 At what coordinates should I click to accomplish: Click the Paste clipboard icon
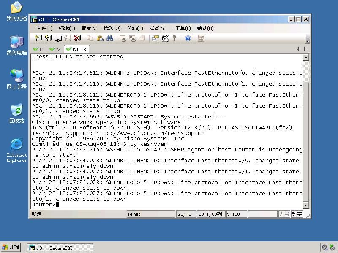(100, 38)
